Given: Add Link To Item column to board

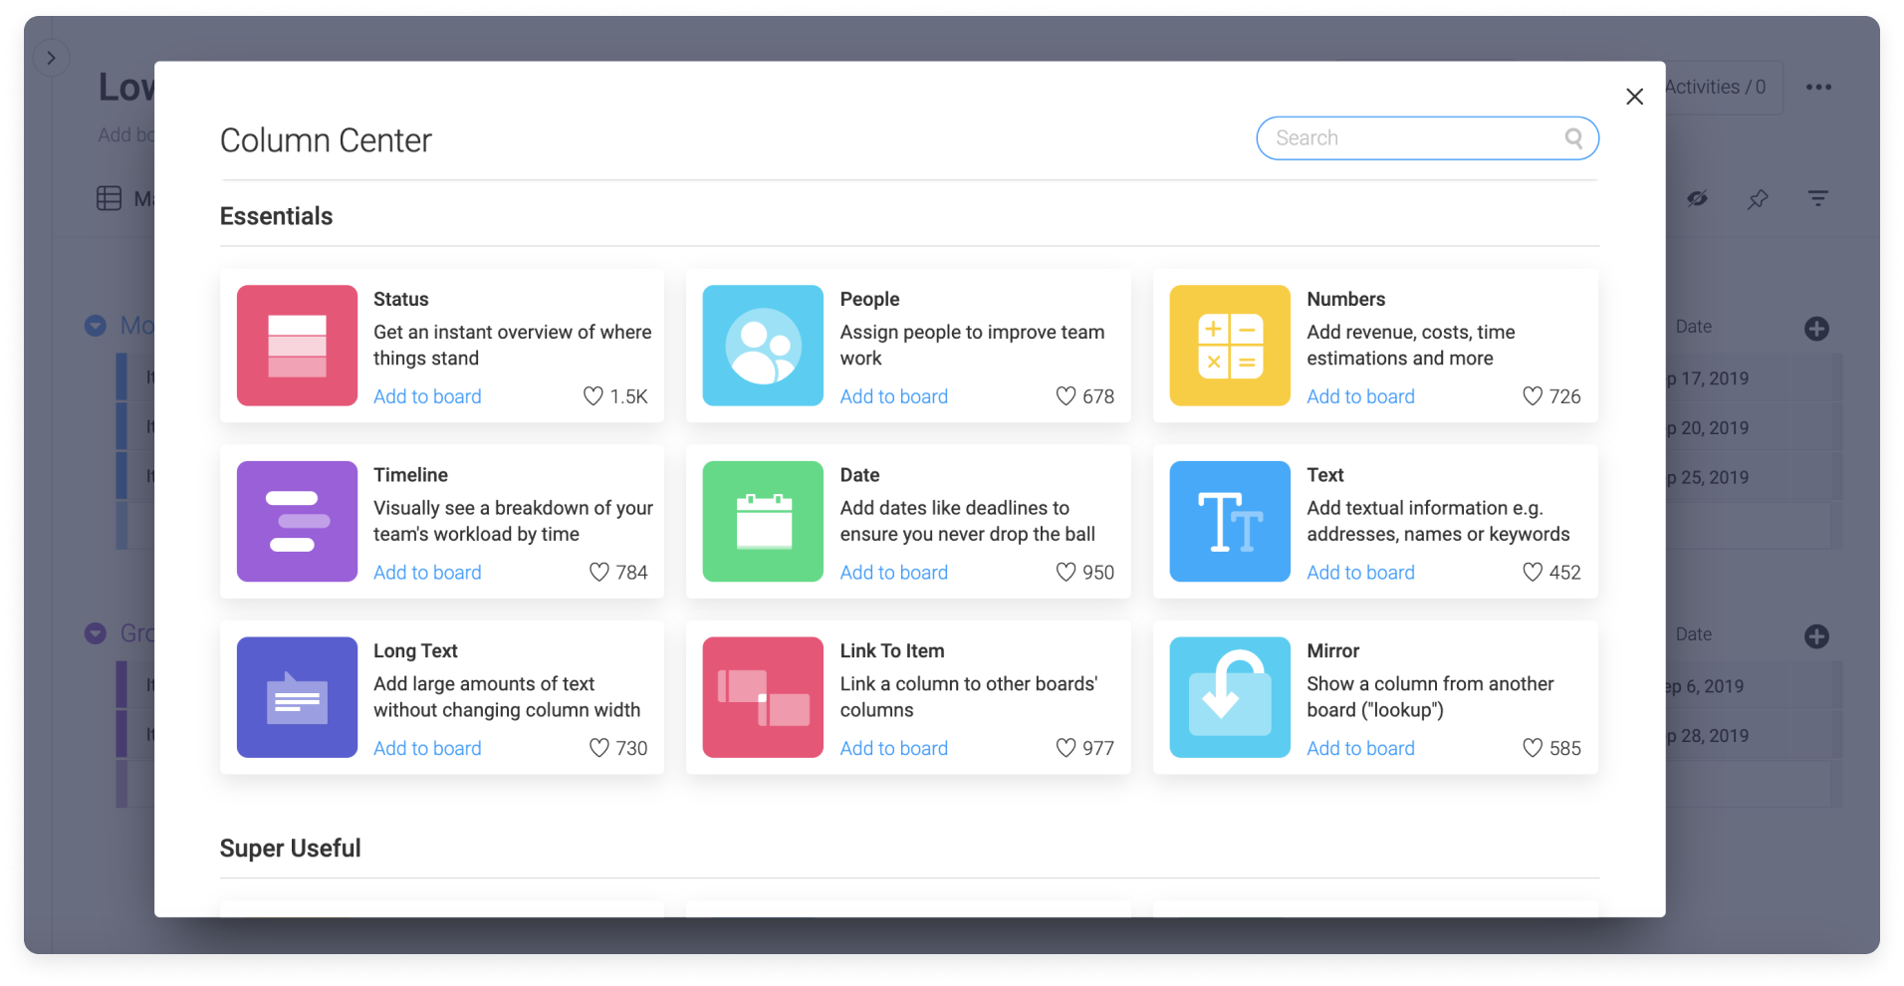Looking at the screenshot, I should click(894, 748).
